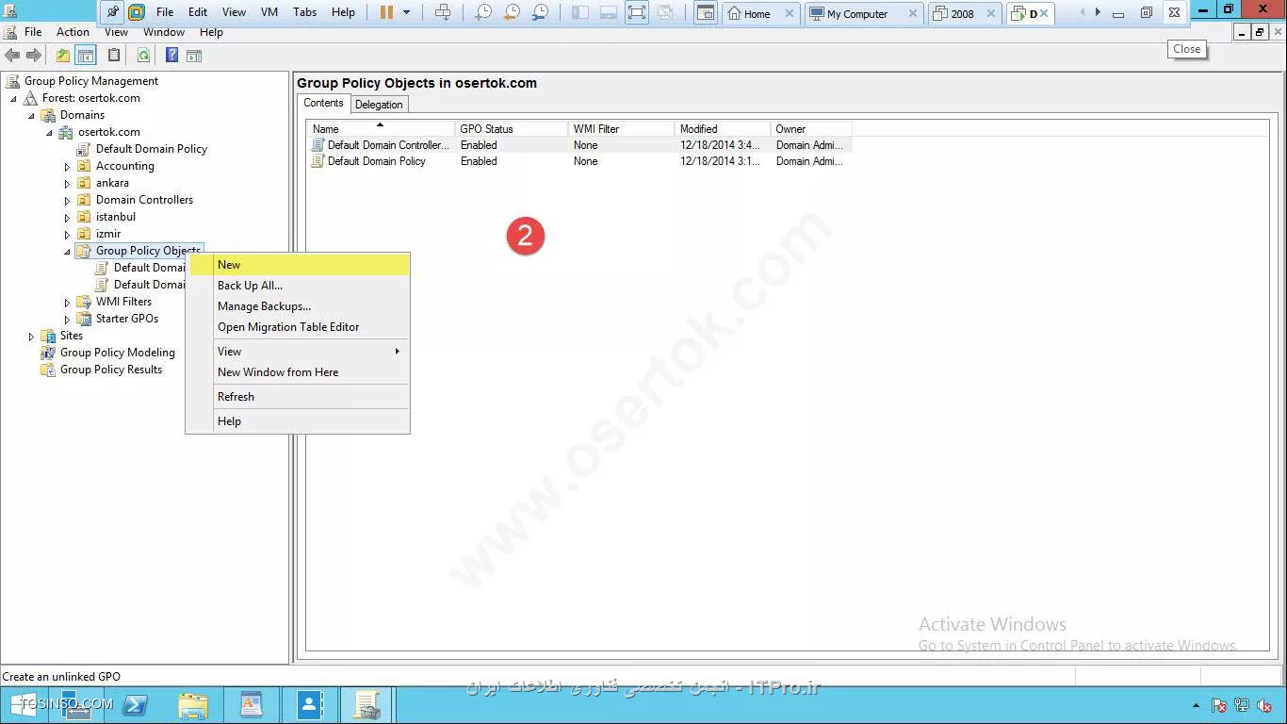Viewport: 1287px width, 724px height.
Task: Open Help via the blue question mark icon
Action: pyautogui.click(x=172, y=56)
